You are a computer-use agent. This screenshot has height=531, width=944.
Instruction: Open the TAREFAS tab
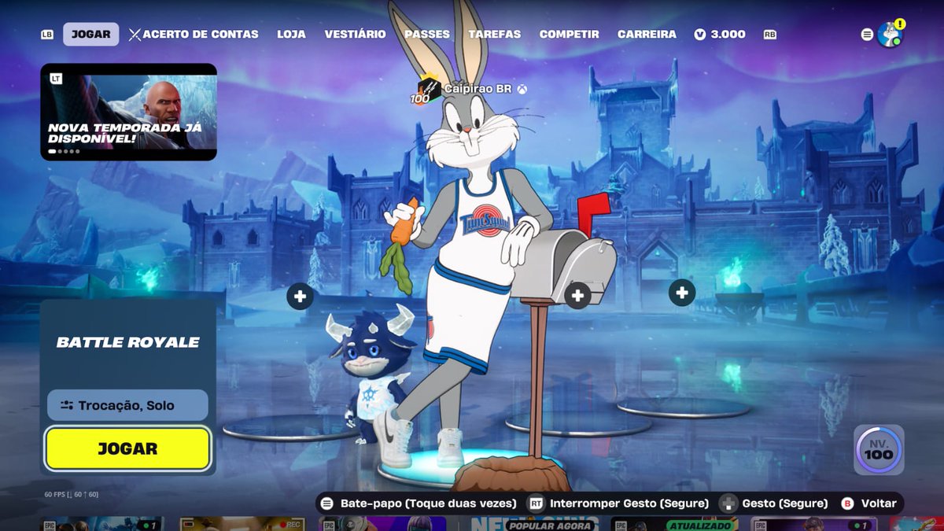494,35
